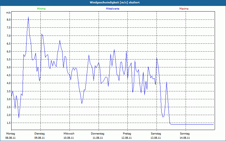
Task: Click the 3,0 y-axis value
Action: click(x=9, y=99)
